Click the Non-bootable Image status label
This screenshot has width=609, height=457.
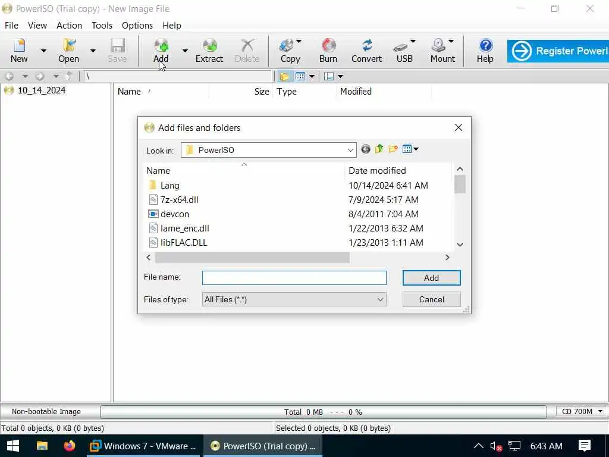(x=46, y=412)
